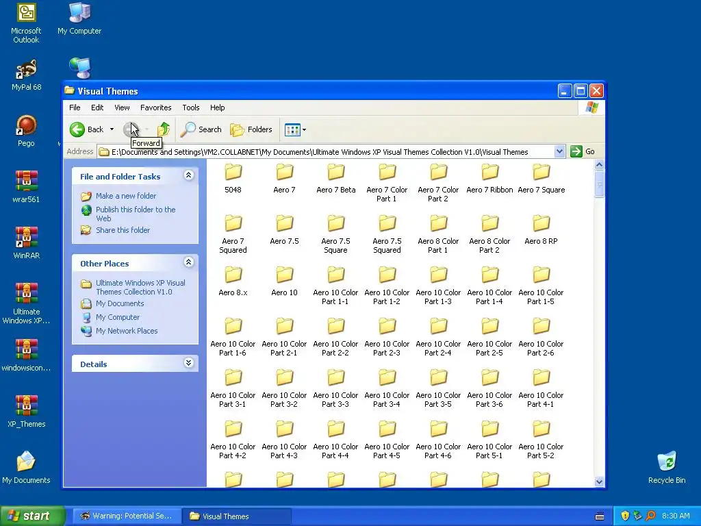Open the Start menu
The width and height of the screenshot is (701, 526).
point(33,516)
